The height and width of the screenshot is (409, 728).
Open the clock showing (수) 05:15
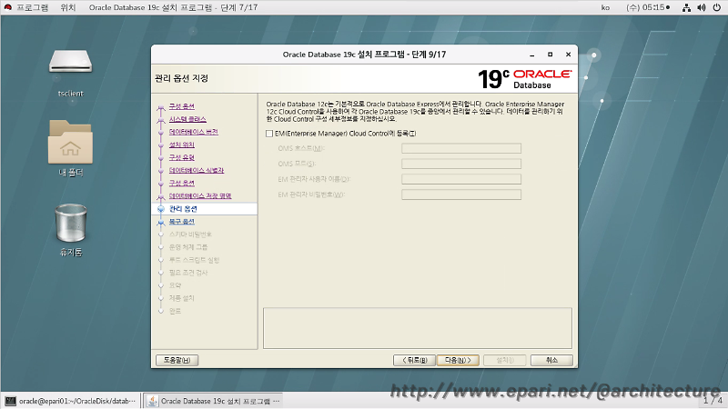648,7
